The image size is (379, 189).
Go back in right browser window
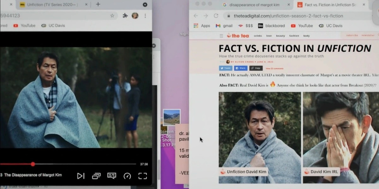[x=196, y=16]
